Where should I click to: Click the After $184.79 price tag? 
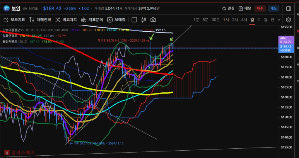pyautogui.click(x=286, y=40)
